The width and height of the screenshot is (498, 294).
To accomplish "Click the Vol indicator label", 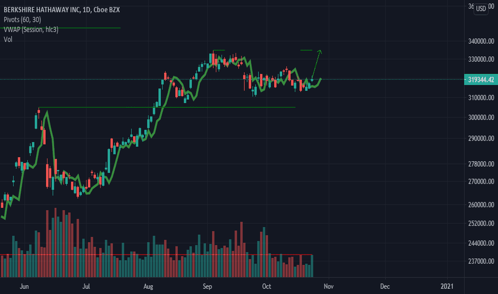I will click(x=8, y=40).
